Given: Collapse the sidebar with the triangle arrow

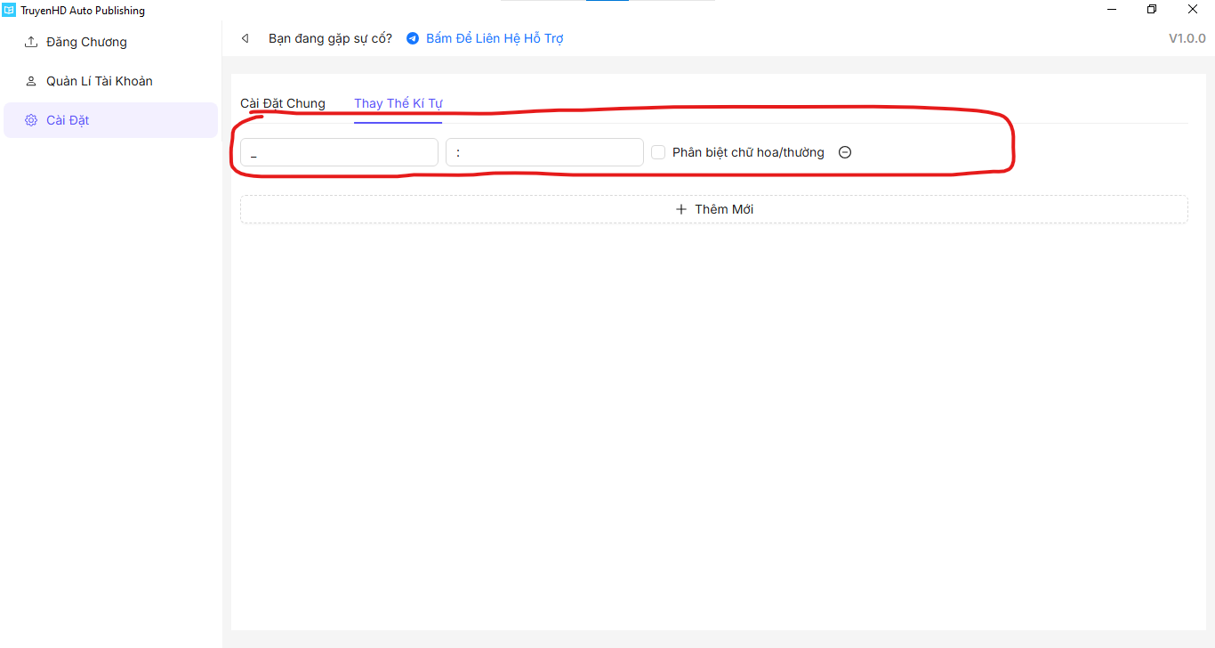Looking at the screenshot, I should pos(245,38).
